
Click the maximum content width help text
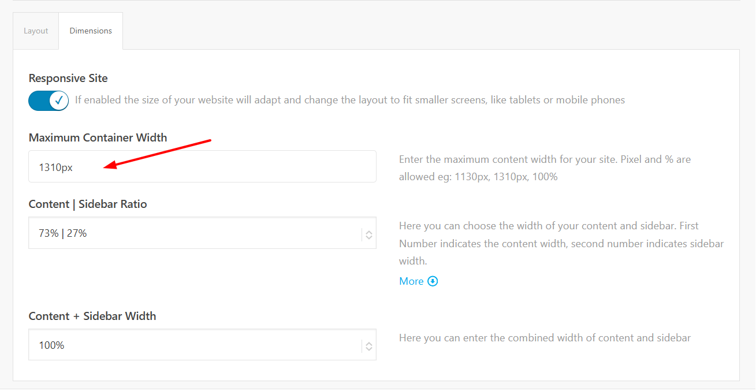point(545,168)
